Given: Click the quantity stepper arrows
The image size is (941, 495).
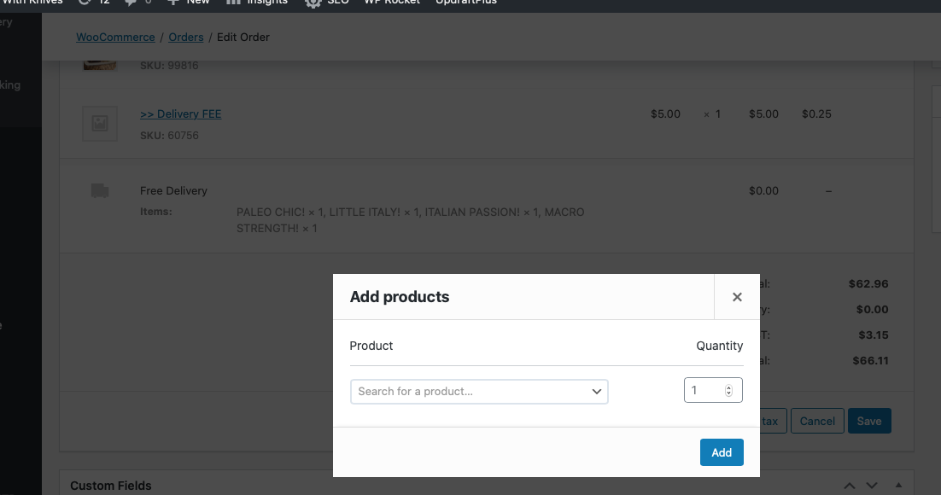Looking at the screenshot, I should pyautogui.click(x=728, y=391).
